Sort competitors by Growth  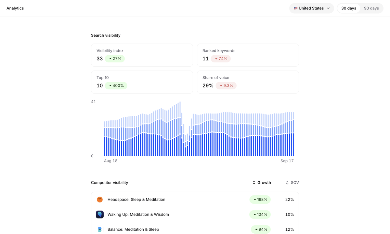pyautogui.click(x=262, y=183)
